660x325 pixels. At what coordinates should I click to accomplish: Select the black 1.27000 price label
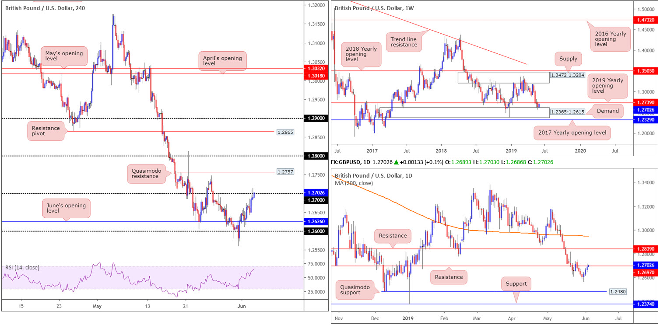coord(316,199)
